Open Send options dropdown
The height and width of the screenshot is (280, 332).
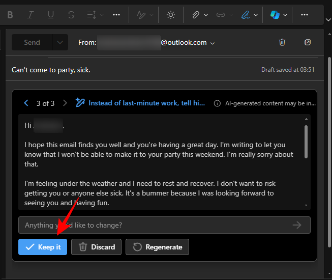[x=60, y=42]
